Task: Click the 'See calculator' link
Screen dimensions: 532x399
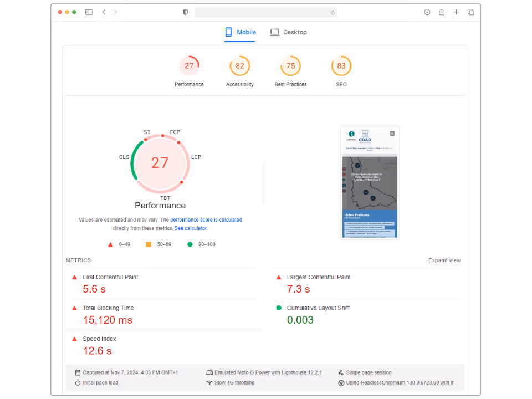Action: click(191, 228)
